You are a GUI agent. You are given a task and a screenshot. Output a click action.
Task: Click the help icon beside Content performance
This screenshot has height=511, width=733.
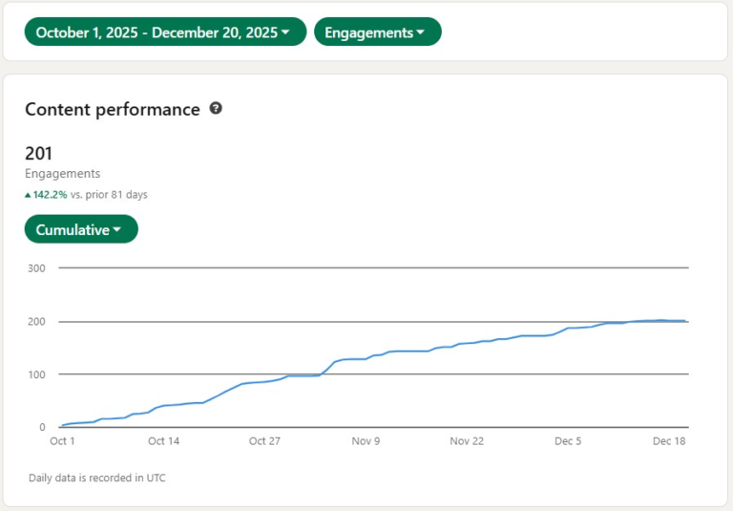(x=216, y=109)
